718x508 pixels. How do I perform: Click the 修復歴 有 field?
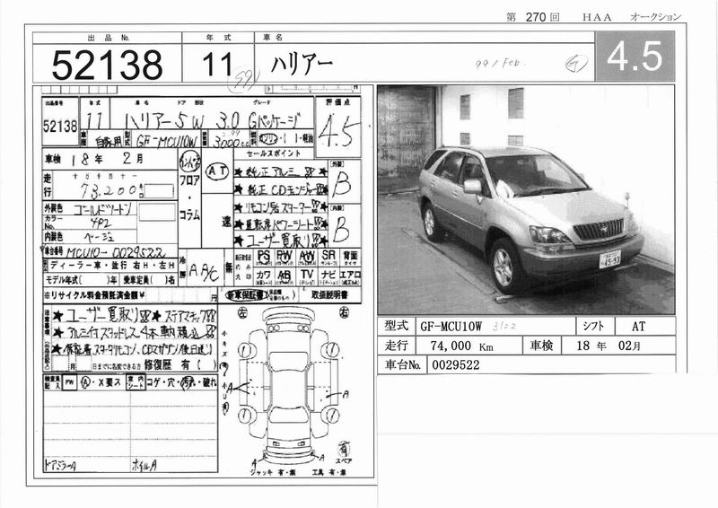point(179,365)
